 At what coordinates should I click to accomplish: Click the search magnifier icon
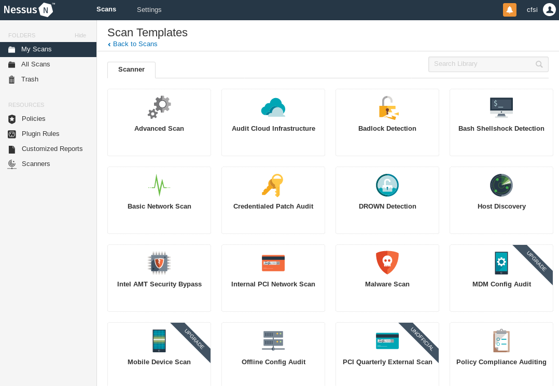tap(539, 64)
